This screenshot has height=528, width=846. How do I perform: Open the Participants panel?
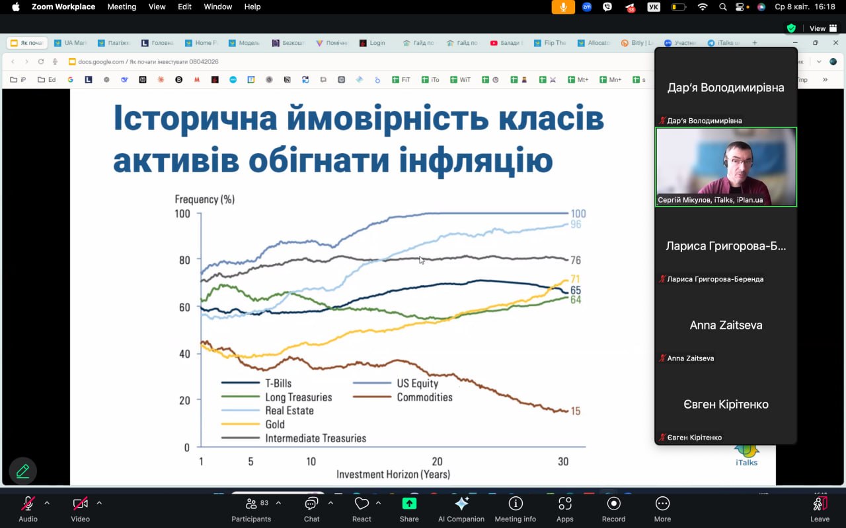coord(251,509)
